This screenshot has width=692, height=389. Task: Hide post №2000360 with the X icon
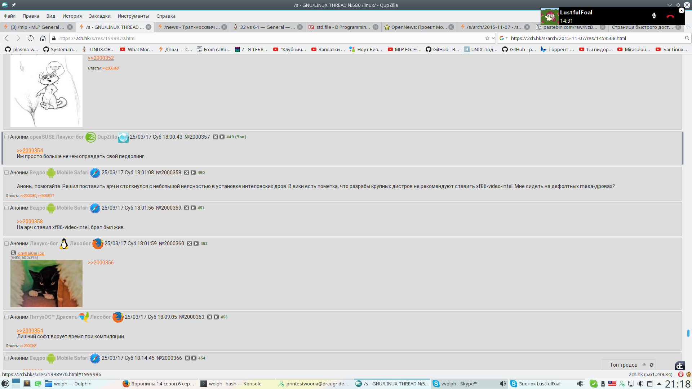coord(190,243)
